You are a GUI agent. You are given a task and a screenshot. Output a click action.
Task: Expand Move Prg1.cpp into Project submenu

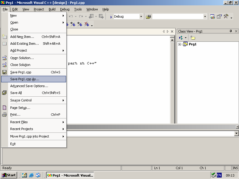tap(34, 136)
